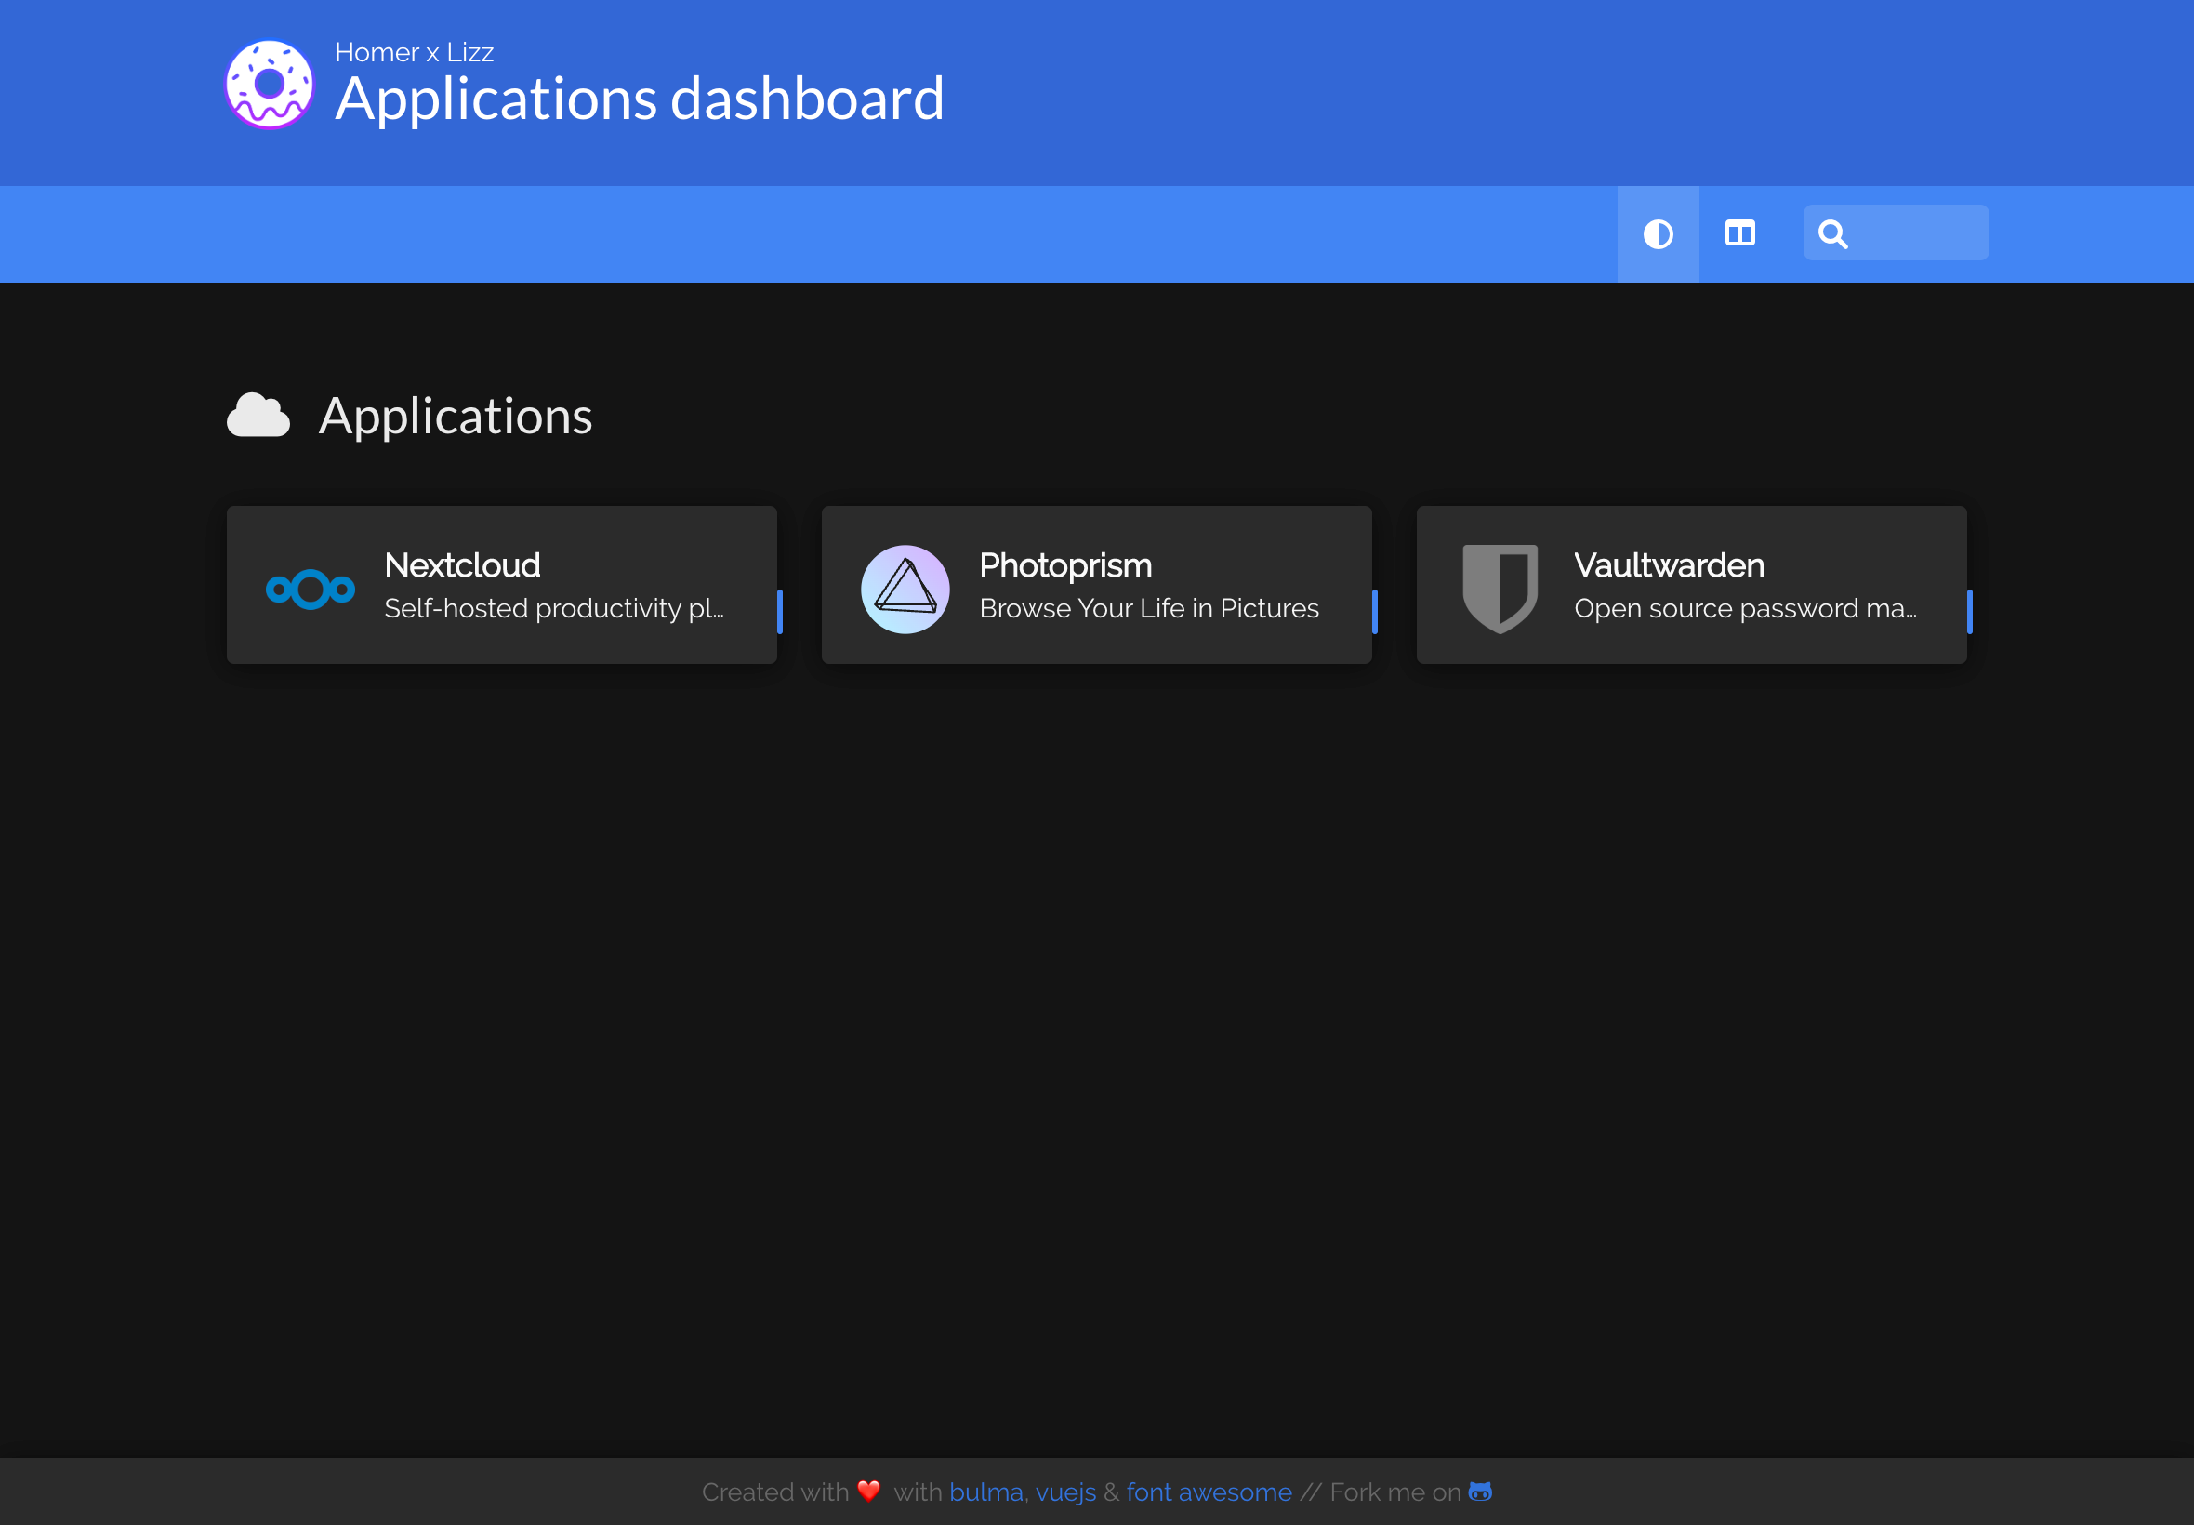Open the Vaultwarden title link

1668,565
